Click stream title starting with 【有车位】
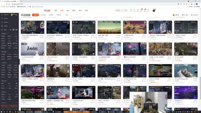The height and width of the screenshot is (113, 201). (158, 35)
